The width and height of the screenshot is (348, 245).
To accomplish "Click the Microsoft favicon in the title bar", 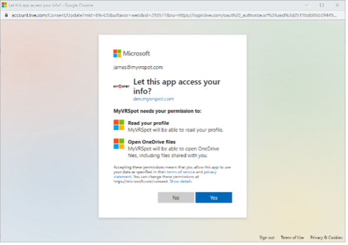I will pyautogui.click(x=4, y=5).
